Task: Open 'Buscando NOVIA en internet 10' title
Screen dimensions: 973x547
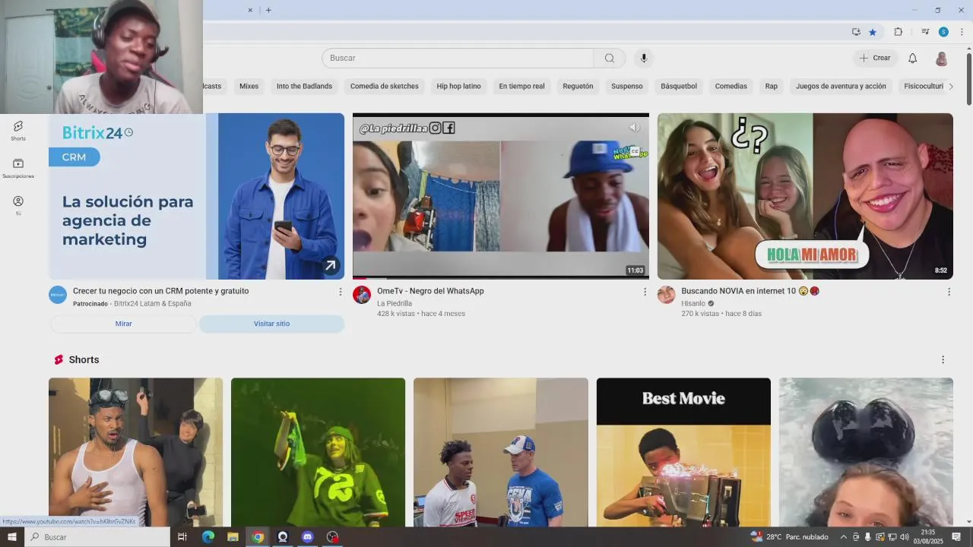Action: point(750,291)
